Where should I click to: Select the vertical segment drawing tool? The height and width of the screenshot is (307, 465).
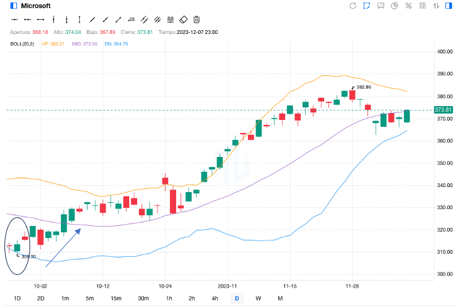click(x=66, y=20)
